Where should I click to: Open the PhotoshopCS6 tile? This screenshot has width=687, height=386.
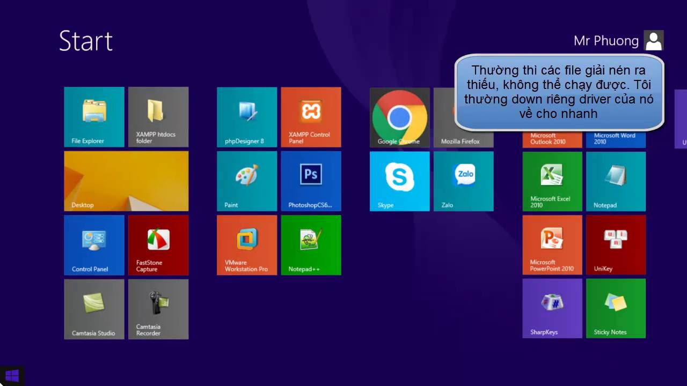point(311,181)
